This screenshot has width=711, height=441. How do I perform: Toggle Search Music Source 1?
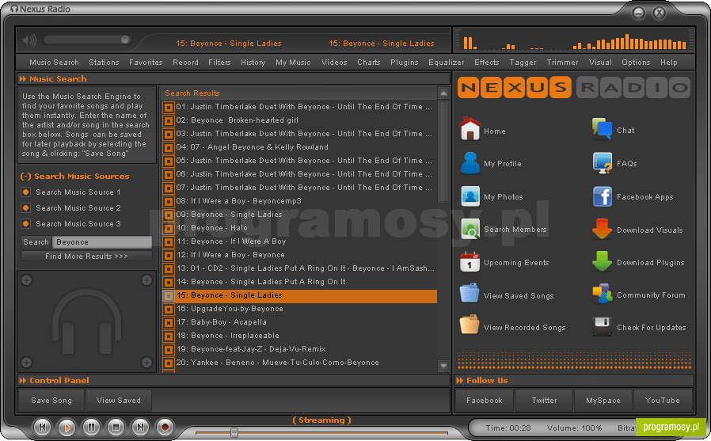coord(26,192)
